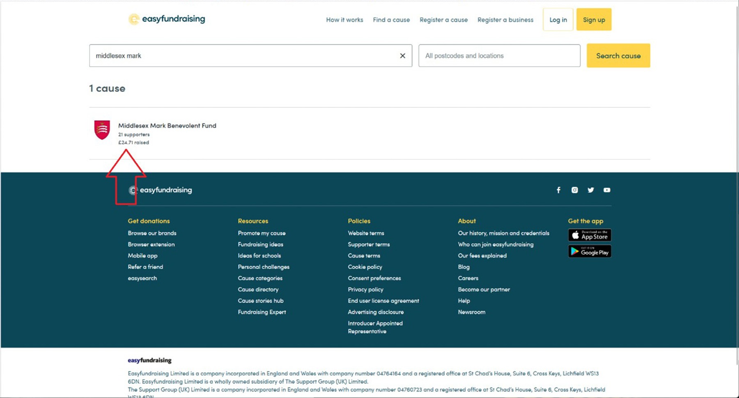This screenshot has width=739, height=398.
Task: Click the easyfundraising logo in the header
Action: [167, 19]
